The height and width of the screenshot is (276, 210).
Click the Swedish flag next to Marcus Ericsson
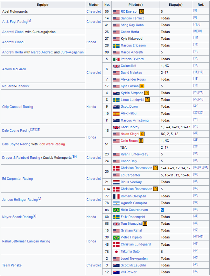(x=116, y=46)
